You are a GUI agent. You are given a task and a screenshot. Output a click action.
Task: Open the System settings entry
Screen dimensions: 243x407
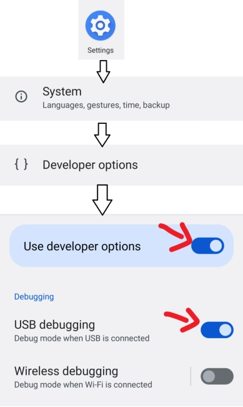coord(121,98)
